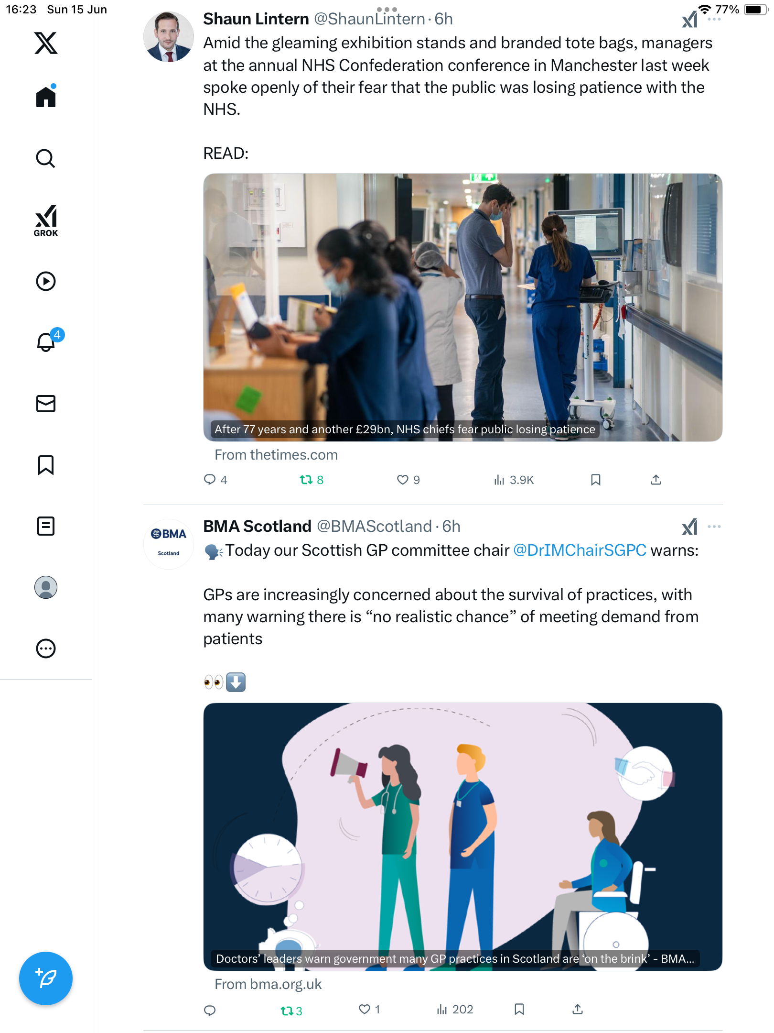Bookmark the BMA Scotland post
Screen dimensions: 774x1033
click(x=519, y=1009)
